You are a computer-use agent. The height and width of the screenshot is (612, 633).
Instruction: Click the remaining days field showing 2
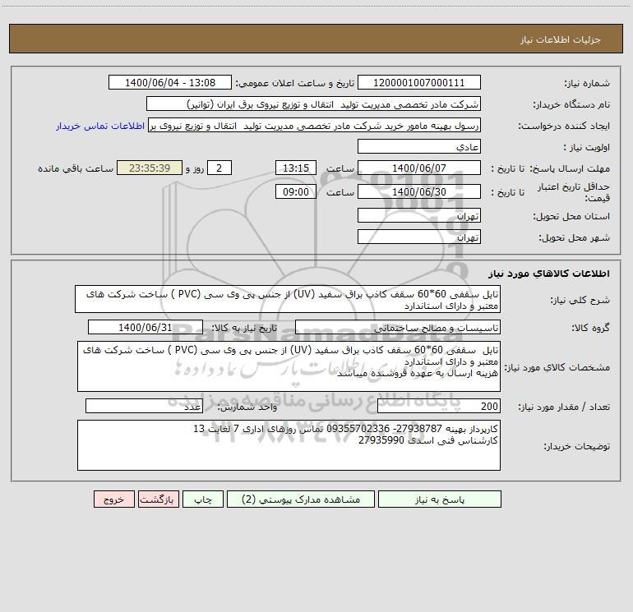tap(219, 168)
